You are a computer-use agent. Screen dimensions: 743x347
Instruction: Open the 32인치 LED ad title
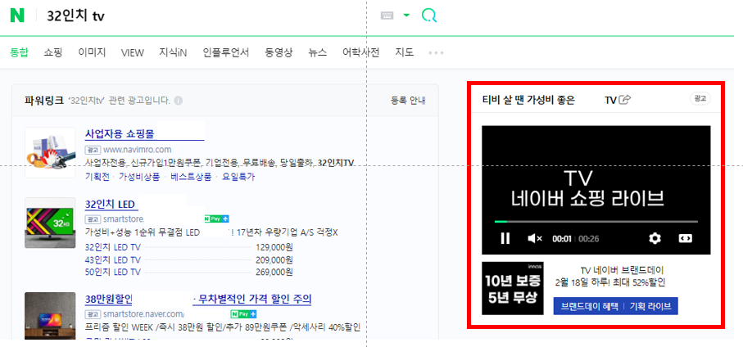111,205
